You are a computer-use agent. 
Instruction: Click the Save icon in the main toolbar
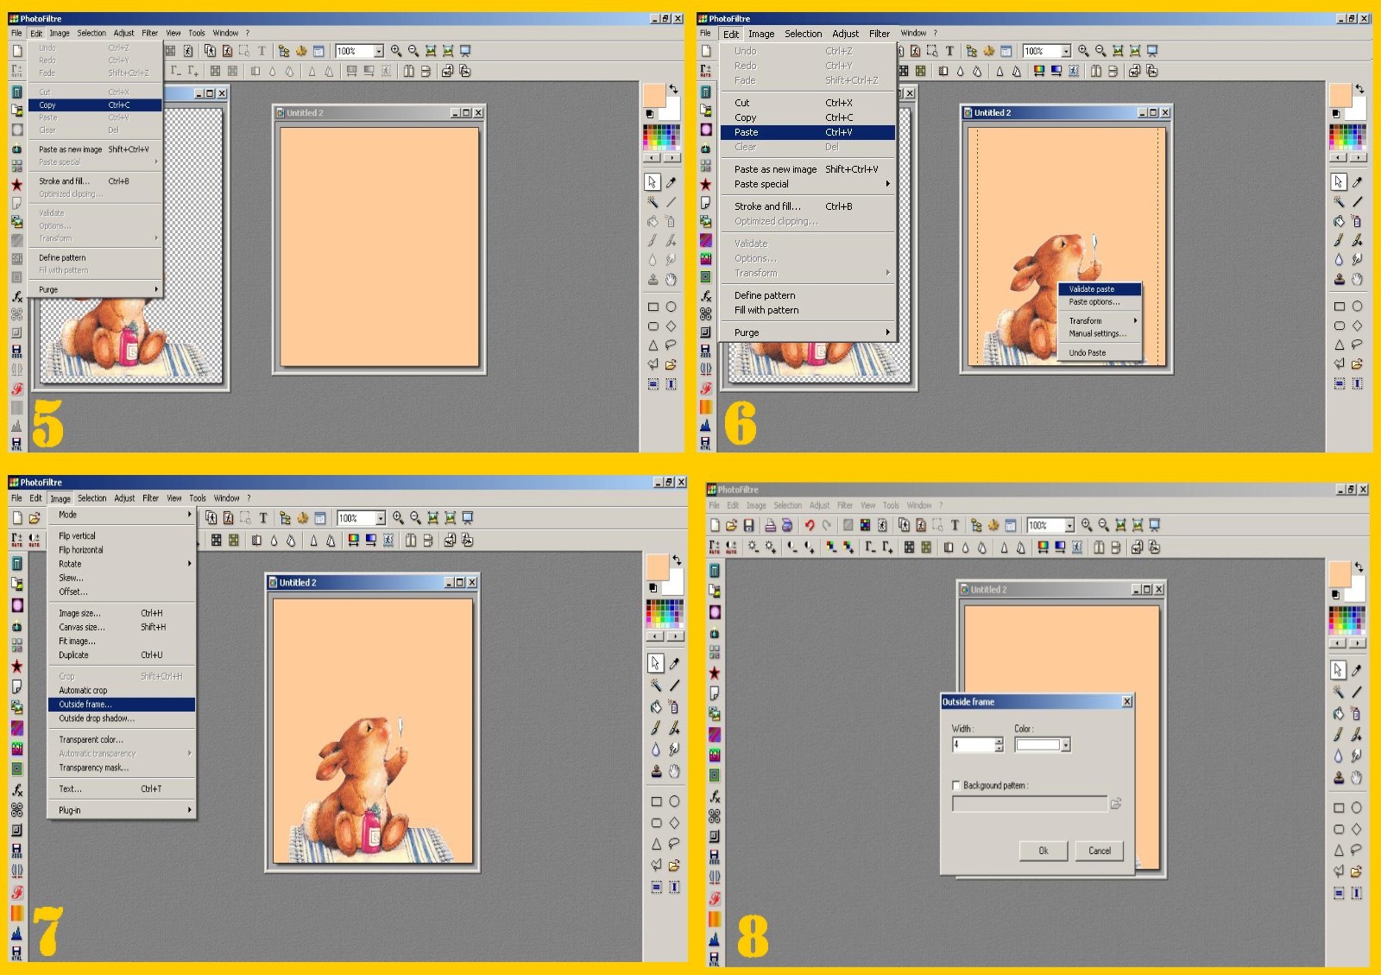click(748, 525)
